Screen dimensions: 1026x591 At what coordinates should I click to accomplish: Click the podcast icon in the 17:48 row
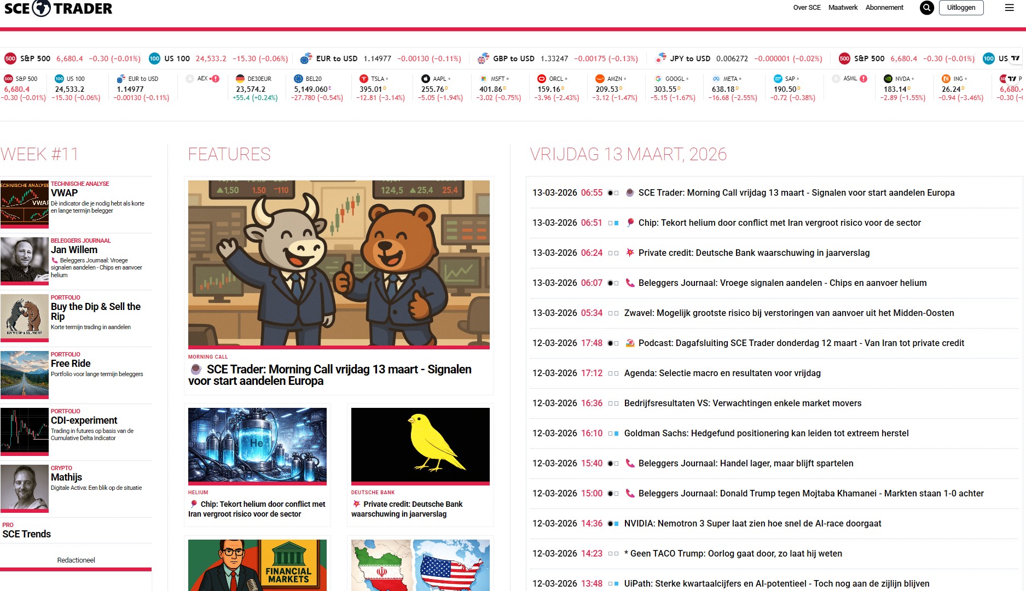pyautogui.click(x=630, y=343)
